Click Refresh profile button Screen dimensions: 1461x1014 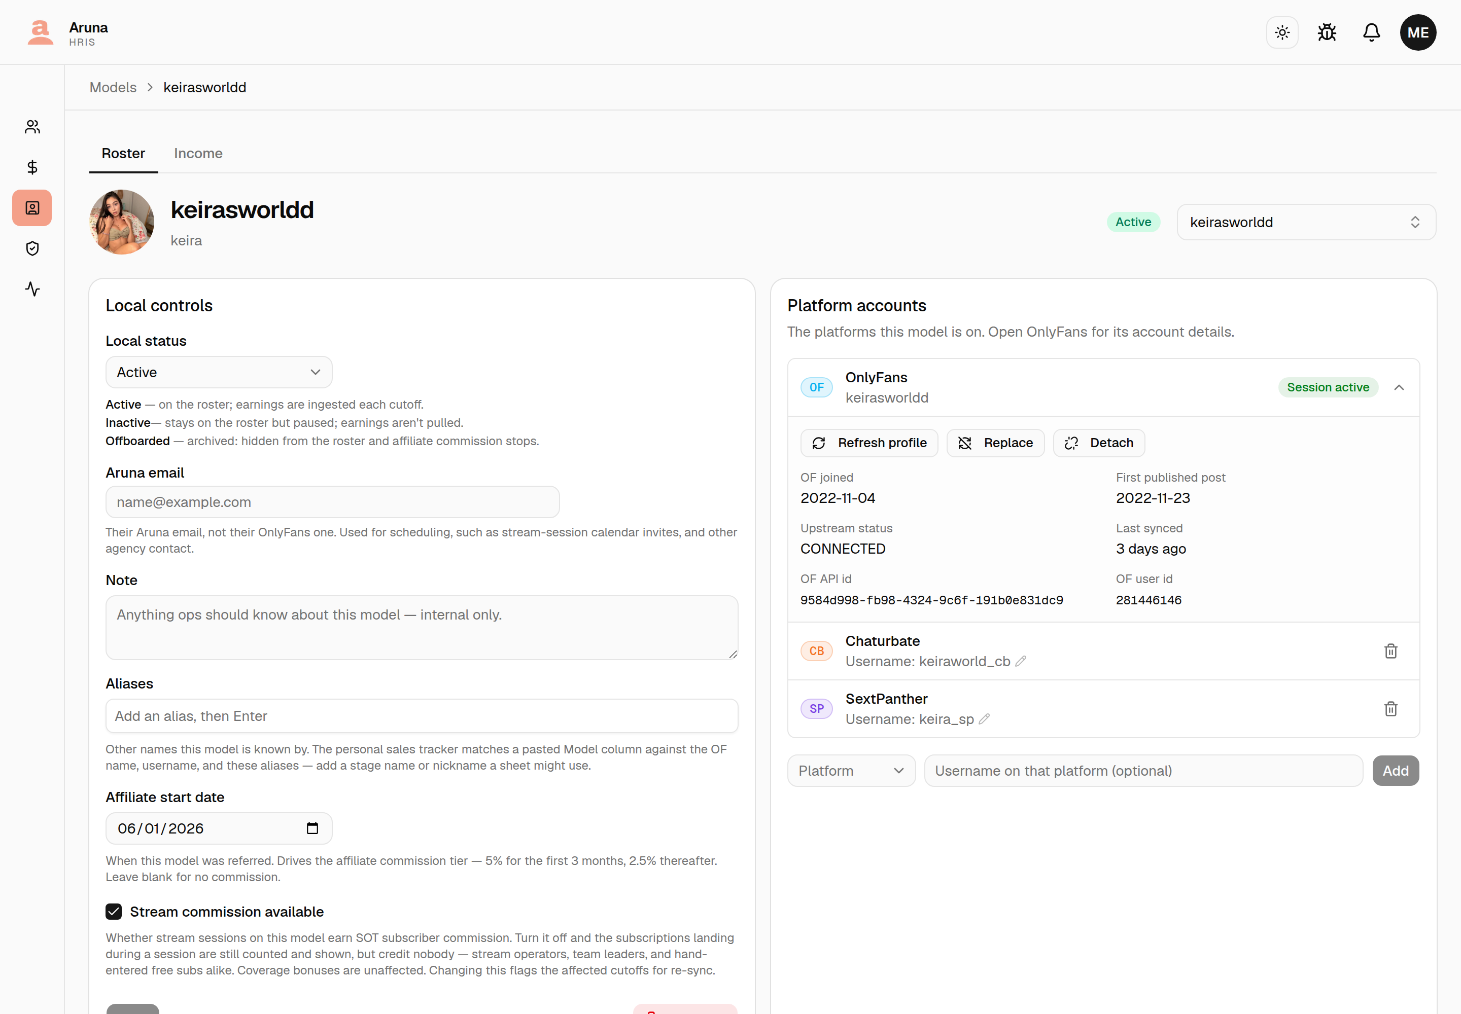[869, 444]
